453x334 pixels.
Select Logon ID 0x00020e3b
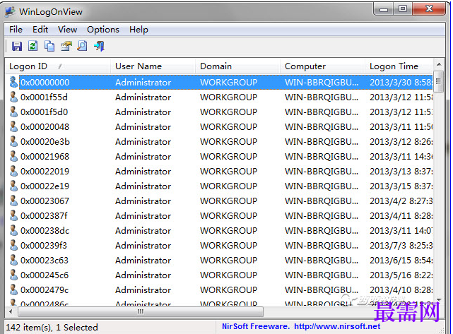tap(45, 142)
